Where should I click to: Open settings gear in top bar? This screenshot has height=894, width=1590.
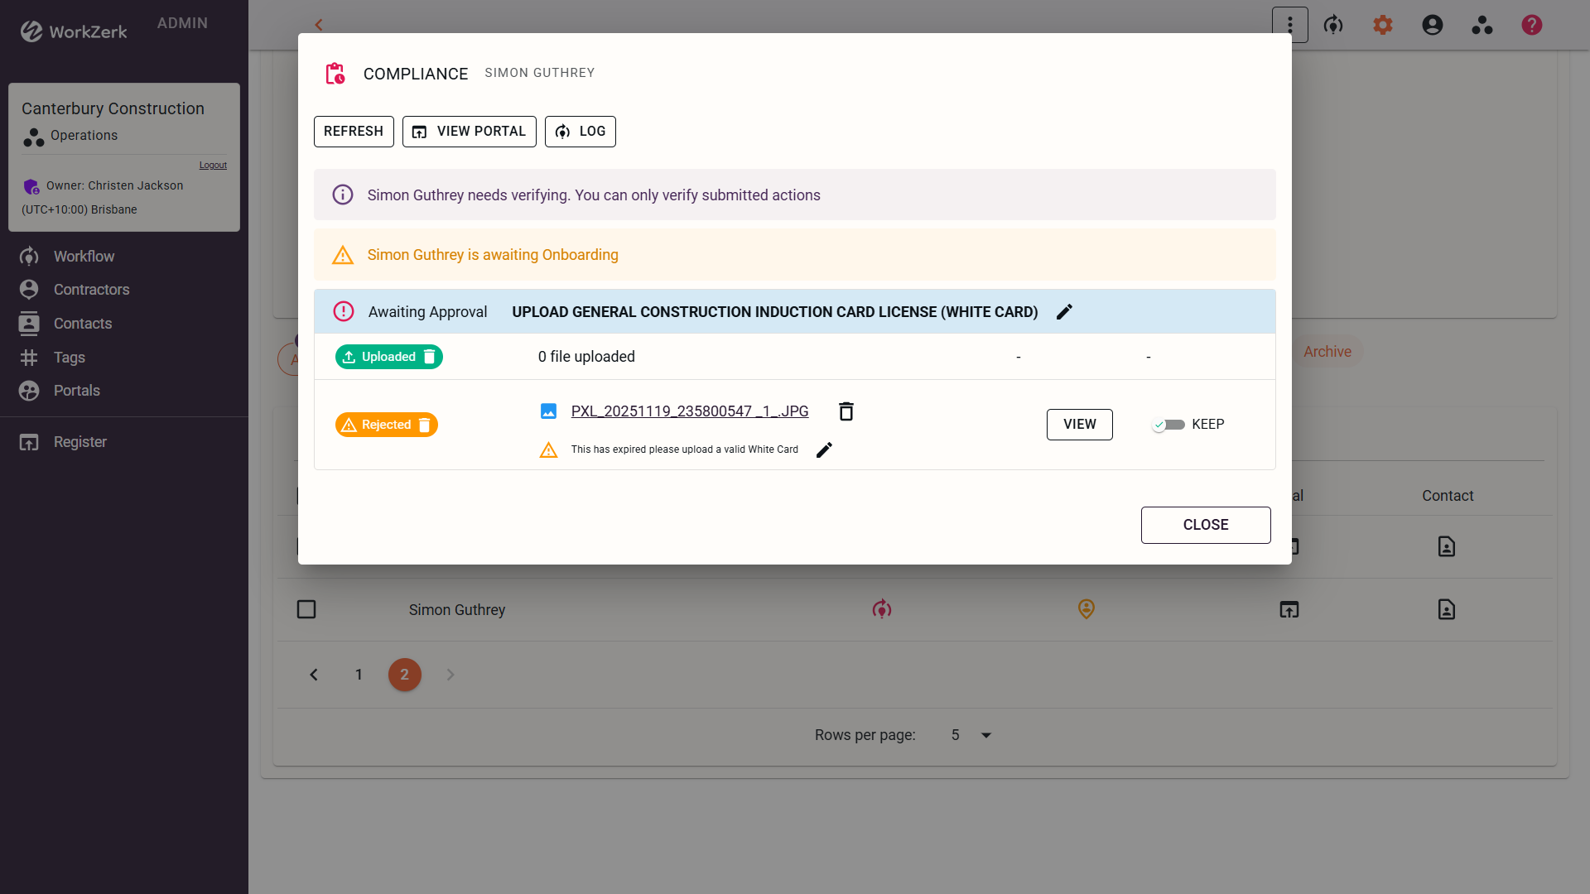tap(1382, 25)
